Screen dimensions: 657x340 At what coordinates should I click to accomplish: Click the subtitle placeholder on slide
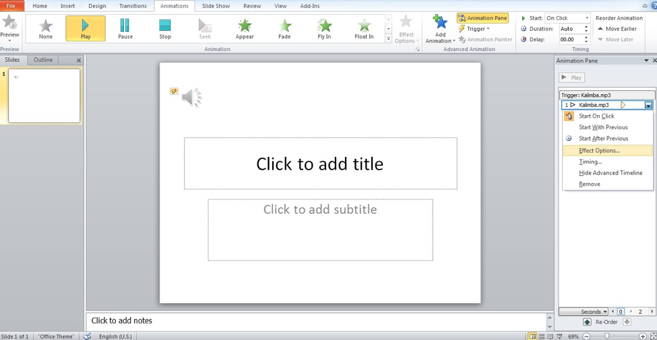click(320, 230)
